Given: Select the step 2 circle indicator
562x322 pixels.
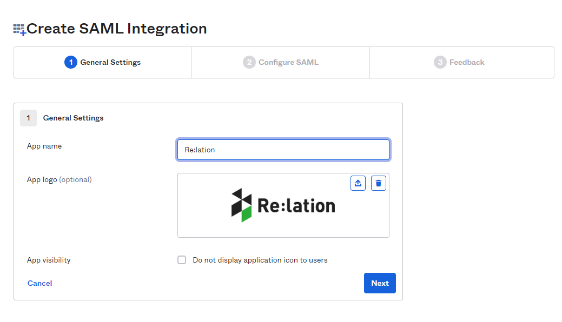Looking at the screenshot, I should (249, 62).
